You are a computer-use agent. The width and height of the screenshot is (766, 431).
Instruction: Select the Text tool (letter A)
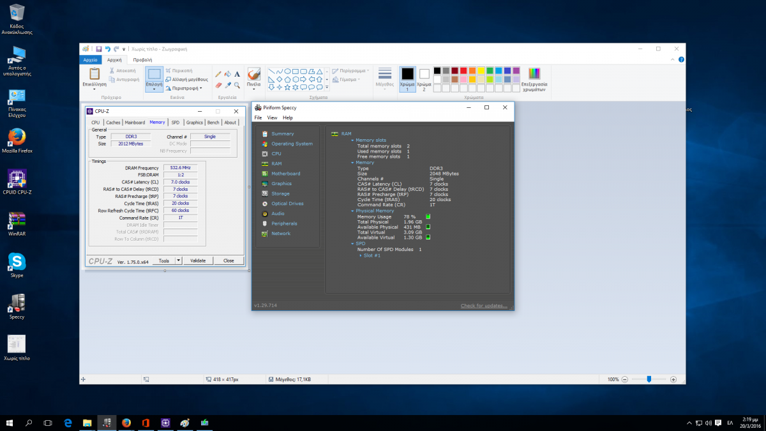237,74
